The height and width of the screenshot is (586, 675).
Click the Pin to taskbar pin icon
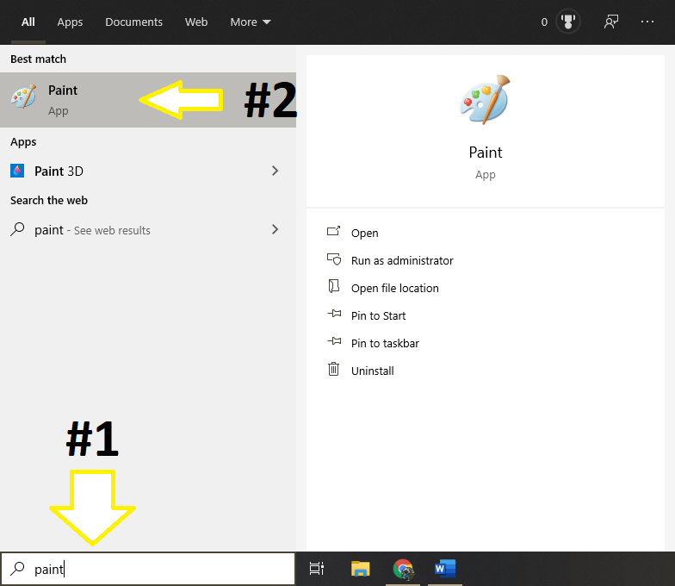click(x=334, y=341)
